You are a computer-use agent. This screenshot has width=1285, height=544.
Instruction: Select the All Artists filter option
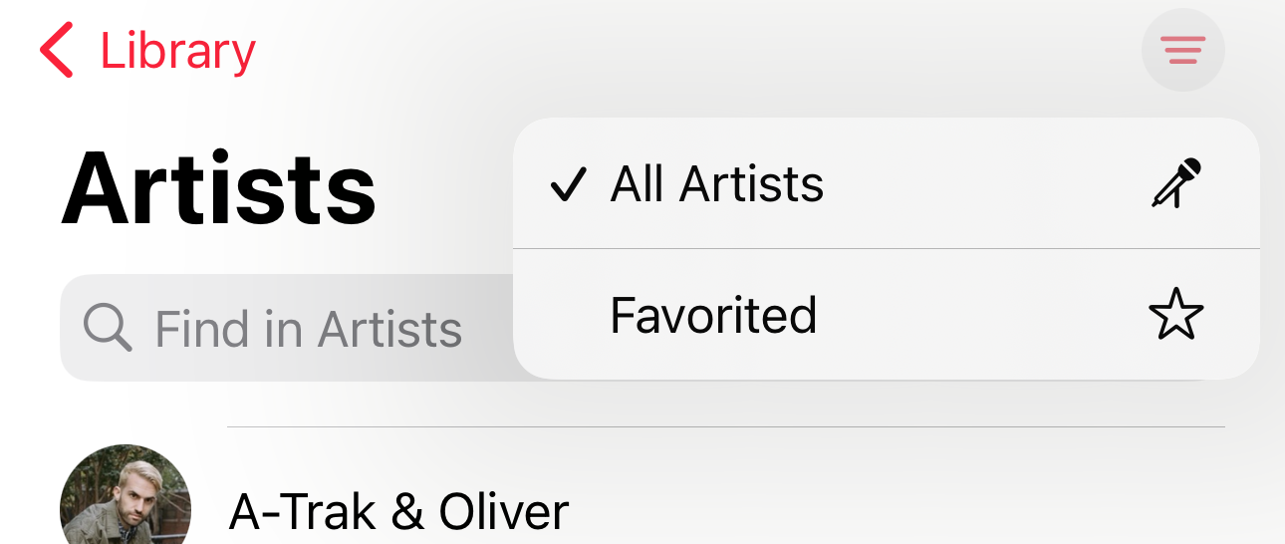click(x=717, y=184)
